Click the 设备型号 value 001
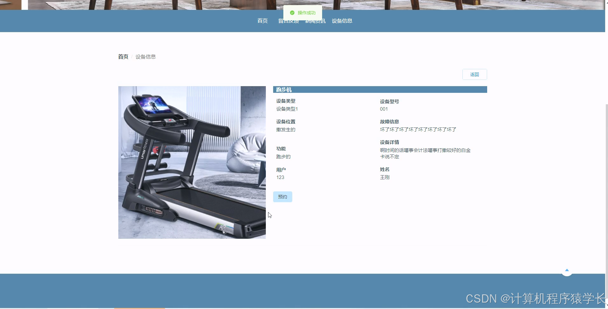Viewport: 608px width, 309px height. (x=383, y=109)
